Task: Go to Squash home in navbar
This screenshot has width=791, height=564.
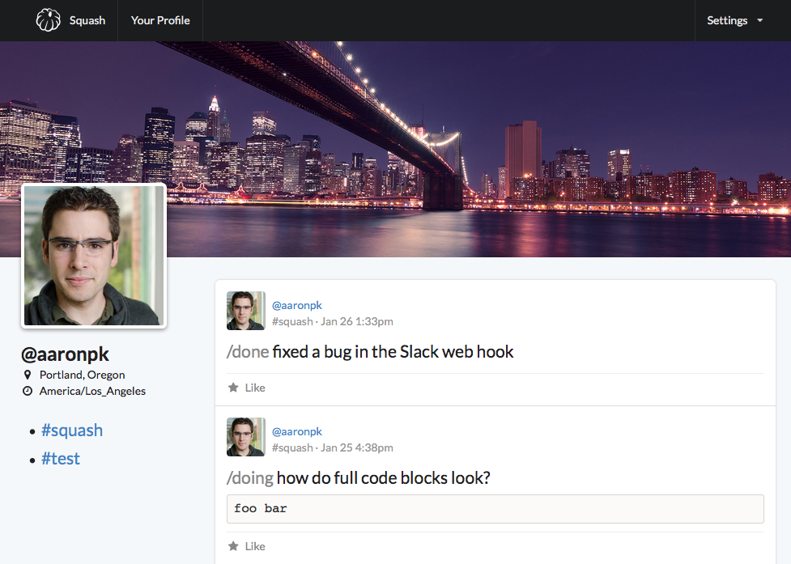Action: (87, 20)
